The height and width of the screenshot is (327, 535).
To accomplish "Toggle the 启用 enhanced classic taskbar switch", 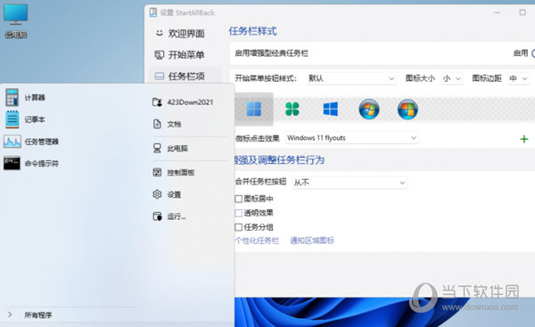I will pyautogui.click(x=532, y=53).
